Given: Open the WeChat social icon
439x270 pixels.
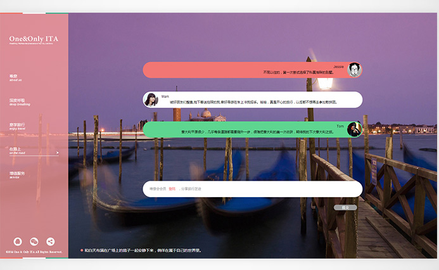Looking at the screenshot, I should (x=34, y=241).
